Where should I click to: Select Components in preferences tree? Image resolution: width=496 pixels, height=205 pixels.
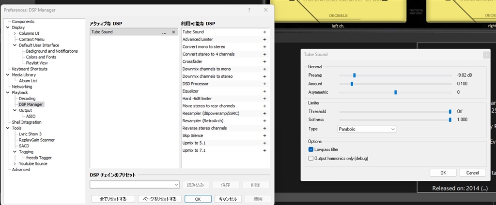(23, 21)
